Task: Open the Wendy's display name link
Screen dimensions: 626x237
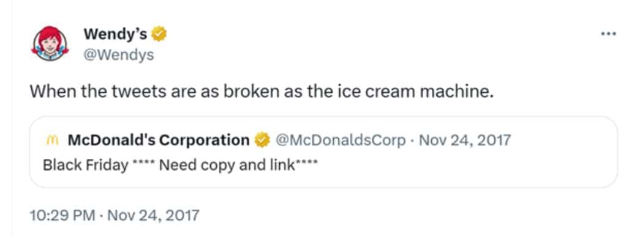Action: point(115,35)
